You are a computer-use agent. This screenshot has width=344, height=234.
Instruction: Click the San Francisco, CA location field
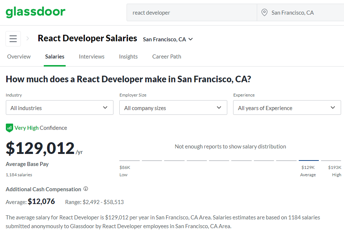click(x=301, y=12)
